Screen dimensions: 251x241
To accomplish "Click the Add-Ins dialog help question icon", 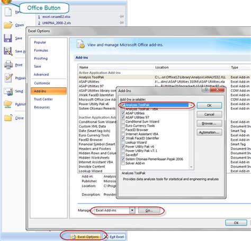I will pos(206,89).
